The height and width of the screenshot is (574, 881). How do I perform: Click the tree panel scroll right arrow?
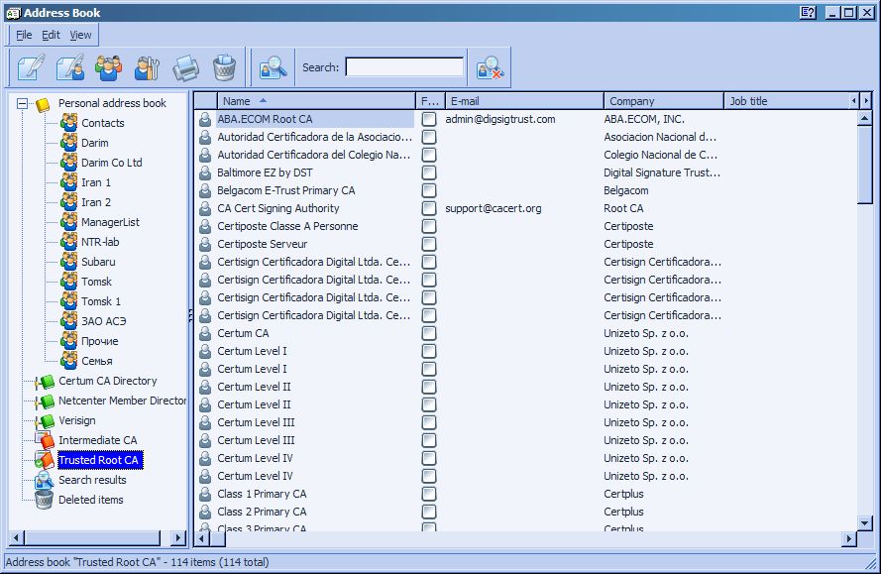[x=178, y=538]
